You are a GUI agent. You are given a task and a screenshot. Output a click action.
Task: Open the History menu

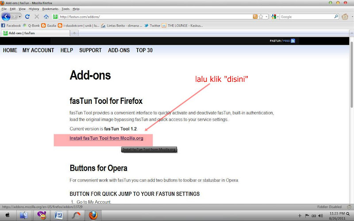pyautogui.click(x=34, y=9)
